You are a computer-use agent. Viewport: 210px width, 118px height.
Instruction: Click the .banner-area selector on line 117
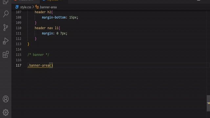(x=38, y=66)
